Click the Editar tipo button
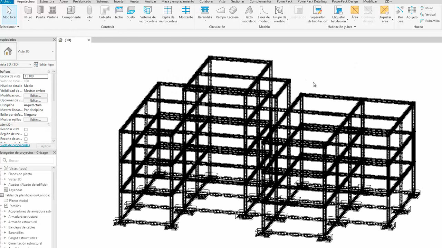This screenshot has width=442, height=248. pos(44,64)
